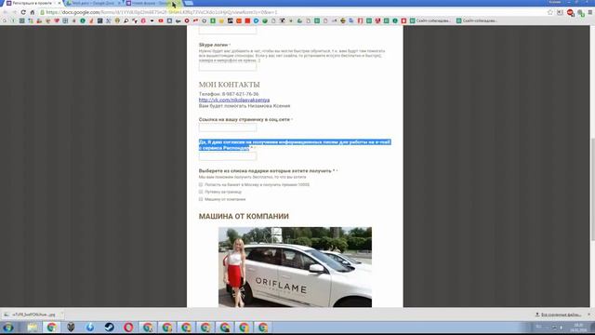
Task: Open the new tab button after the last tab
Action: point(189,3)
